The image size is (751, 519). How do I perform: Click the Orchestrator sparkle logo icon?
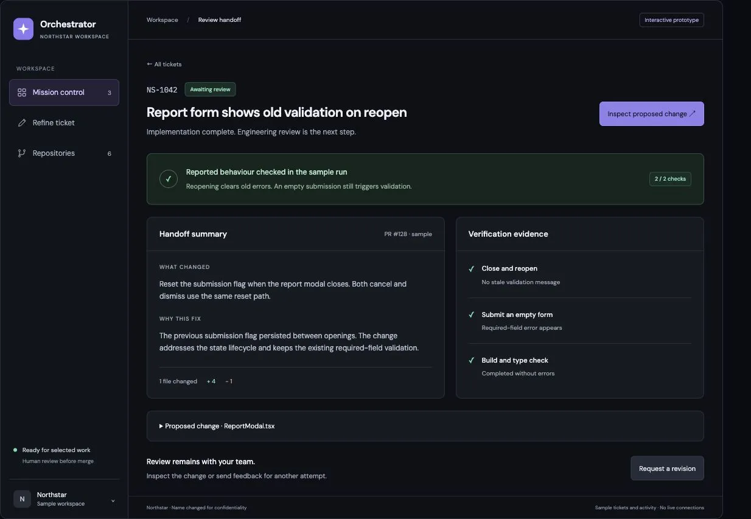(24, 29)
